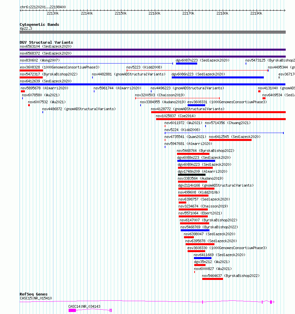Select esv3608330 1000Genomes variant label

point(227,248)
